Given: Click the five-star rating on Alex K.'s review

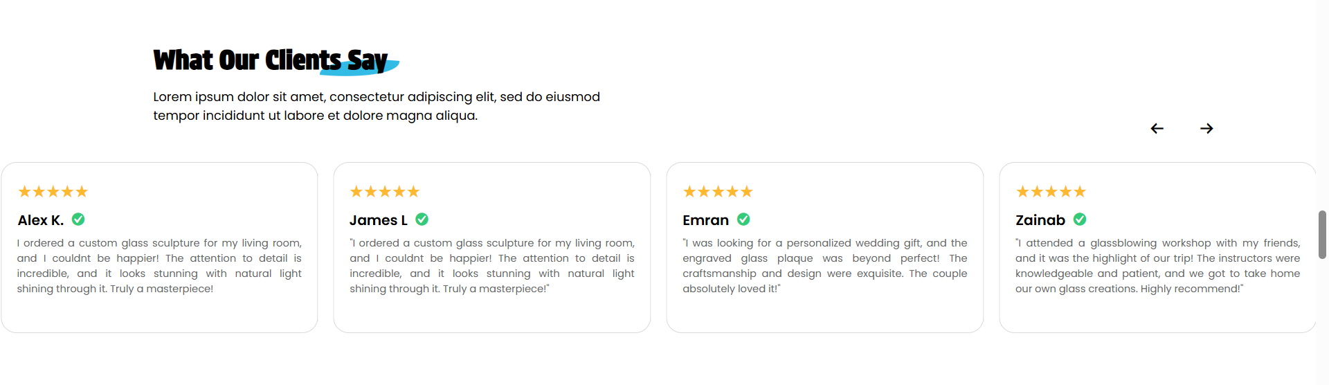Looking at the screenshot, I should [x=53, y=192].
